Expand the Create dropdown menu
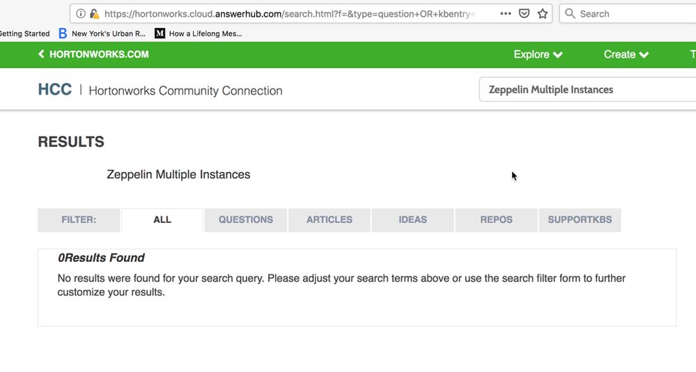This screenshot has width=696, height=372. point(626,54)
